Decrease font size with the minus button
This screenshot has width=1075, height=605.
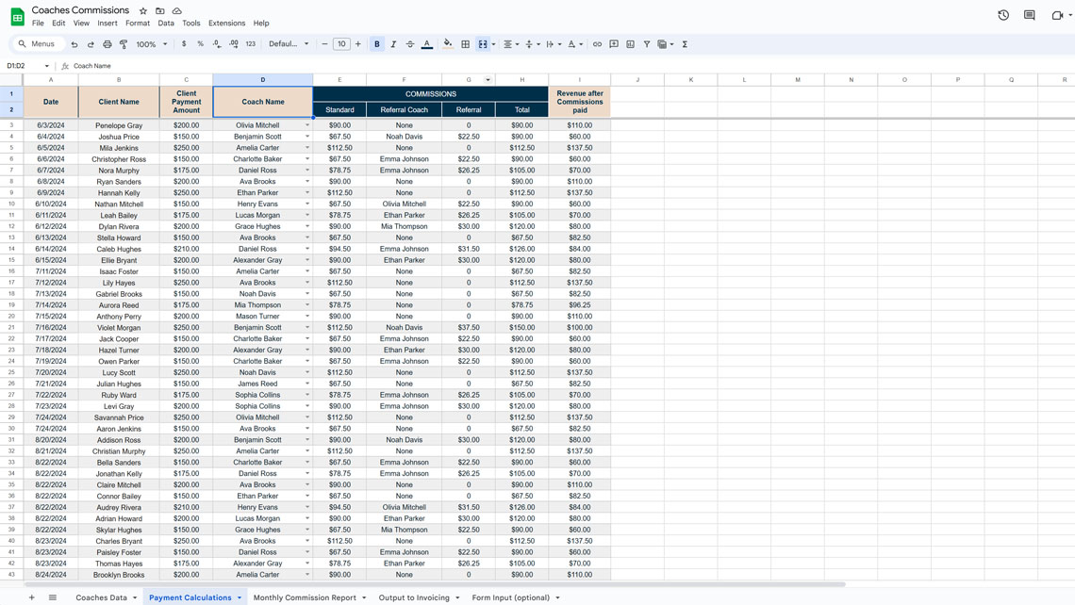324,44
